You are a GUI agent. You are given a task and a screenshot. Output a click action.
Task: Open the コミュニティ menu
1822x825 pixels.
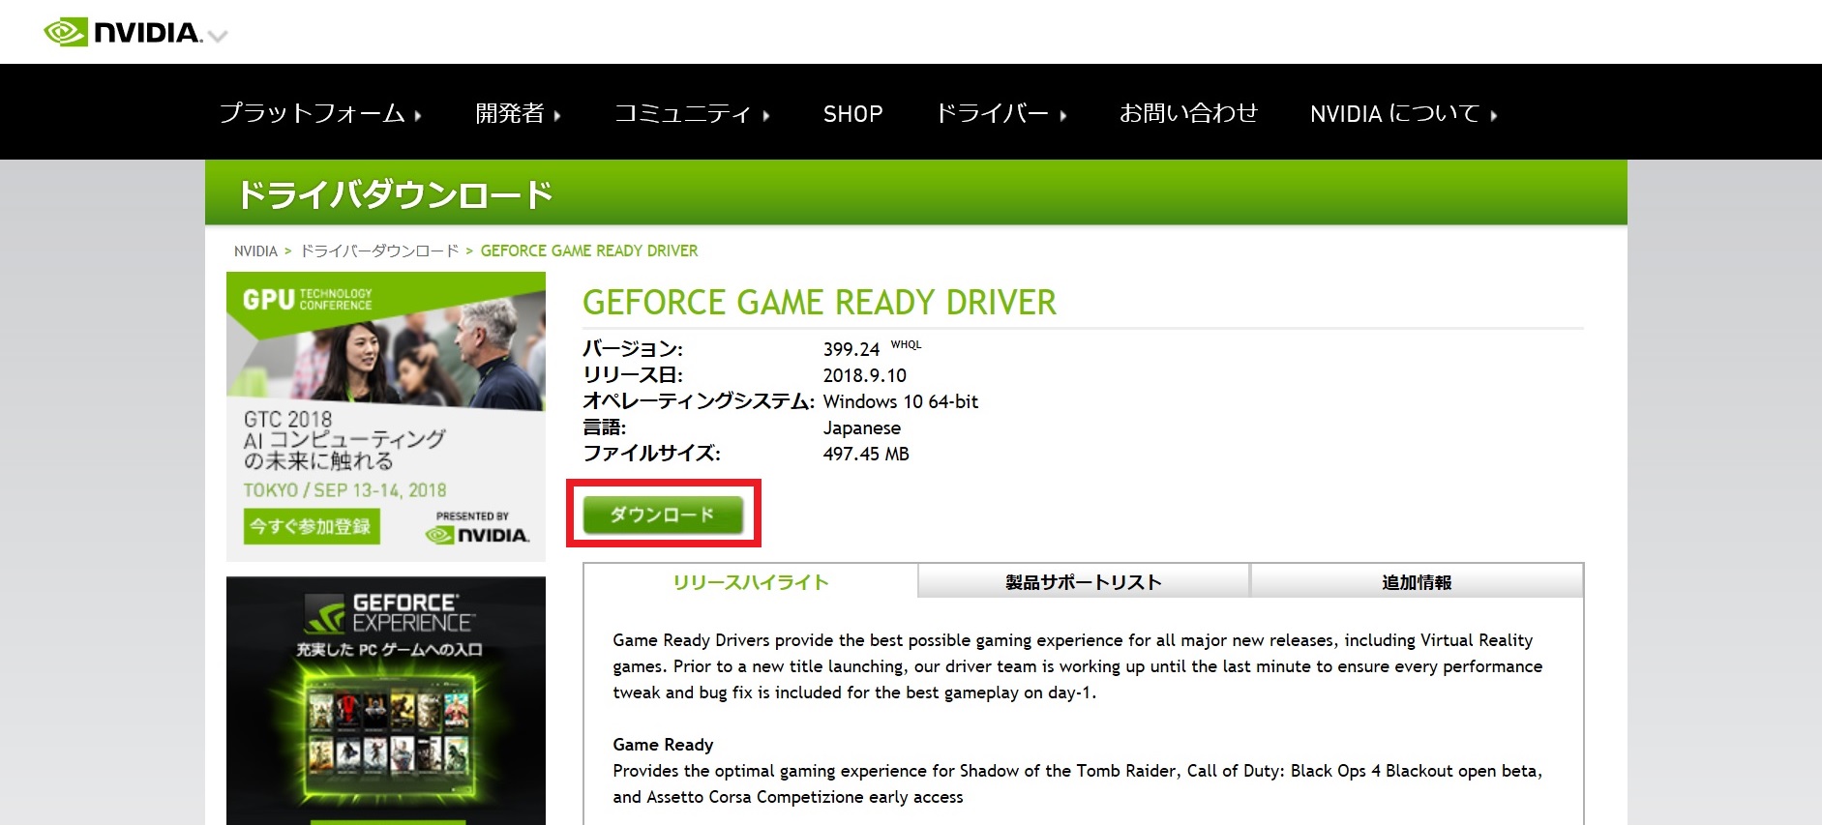click(692, 113)
